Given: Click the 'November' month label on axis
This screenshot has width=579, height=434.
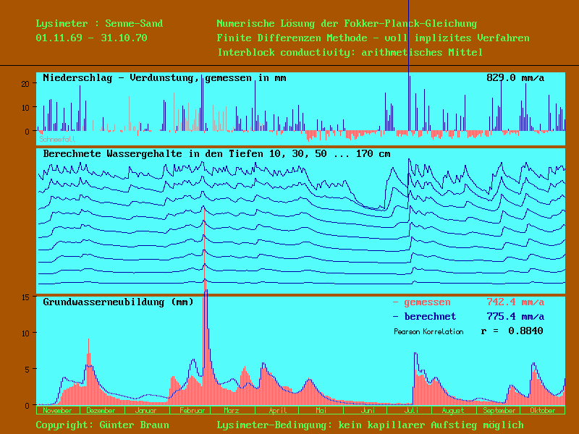Looking at the screenshot, I should pos(57,410).
